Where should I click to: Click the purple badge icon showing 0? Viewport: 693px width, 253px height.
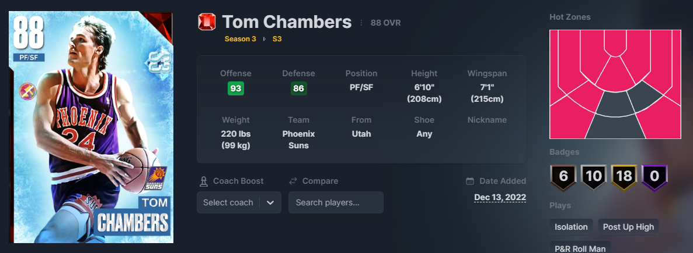(x=654, y=176)
